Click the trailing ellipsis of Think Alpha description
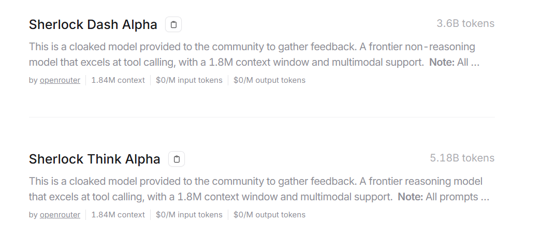The image size is (541, 251). [x=485, y=198]
